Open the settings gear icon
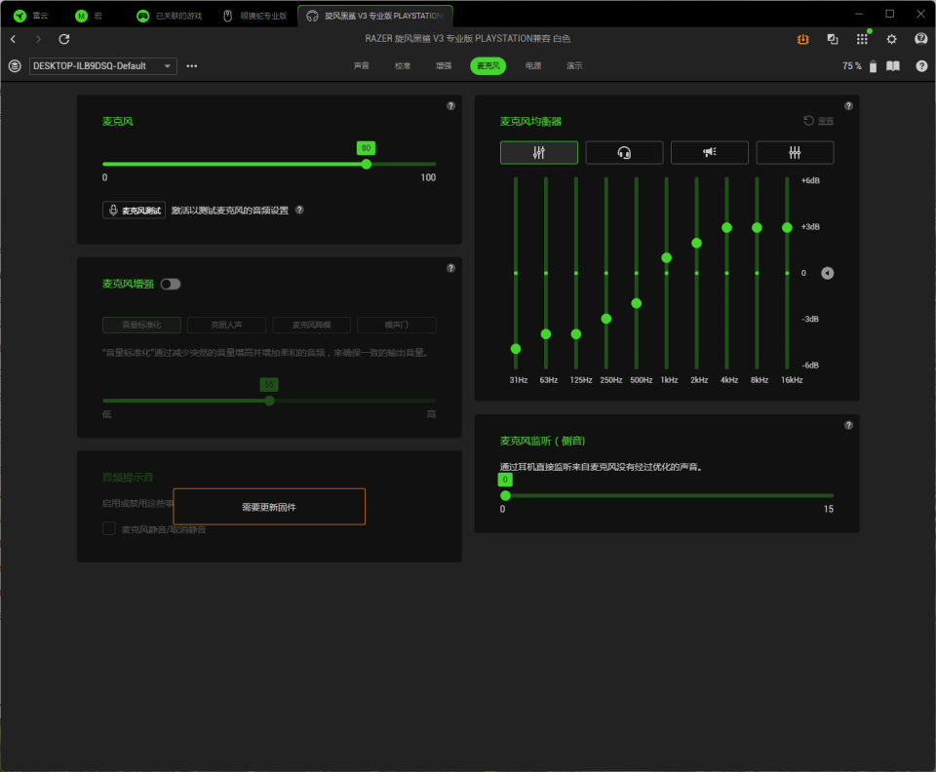 click(891, 39)
